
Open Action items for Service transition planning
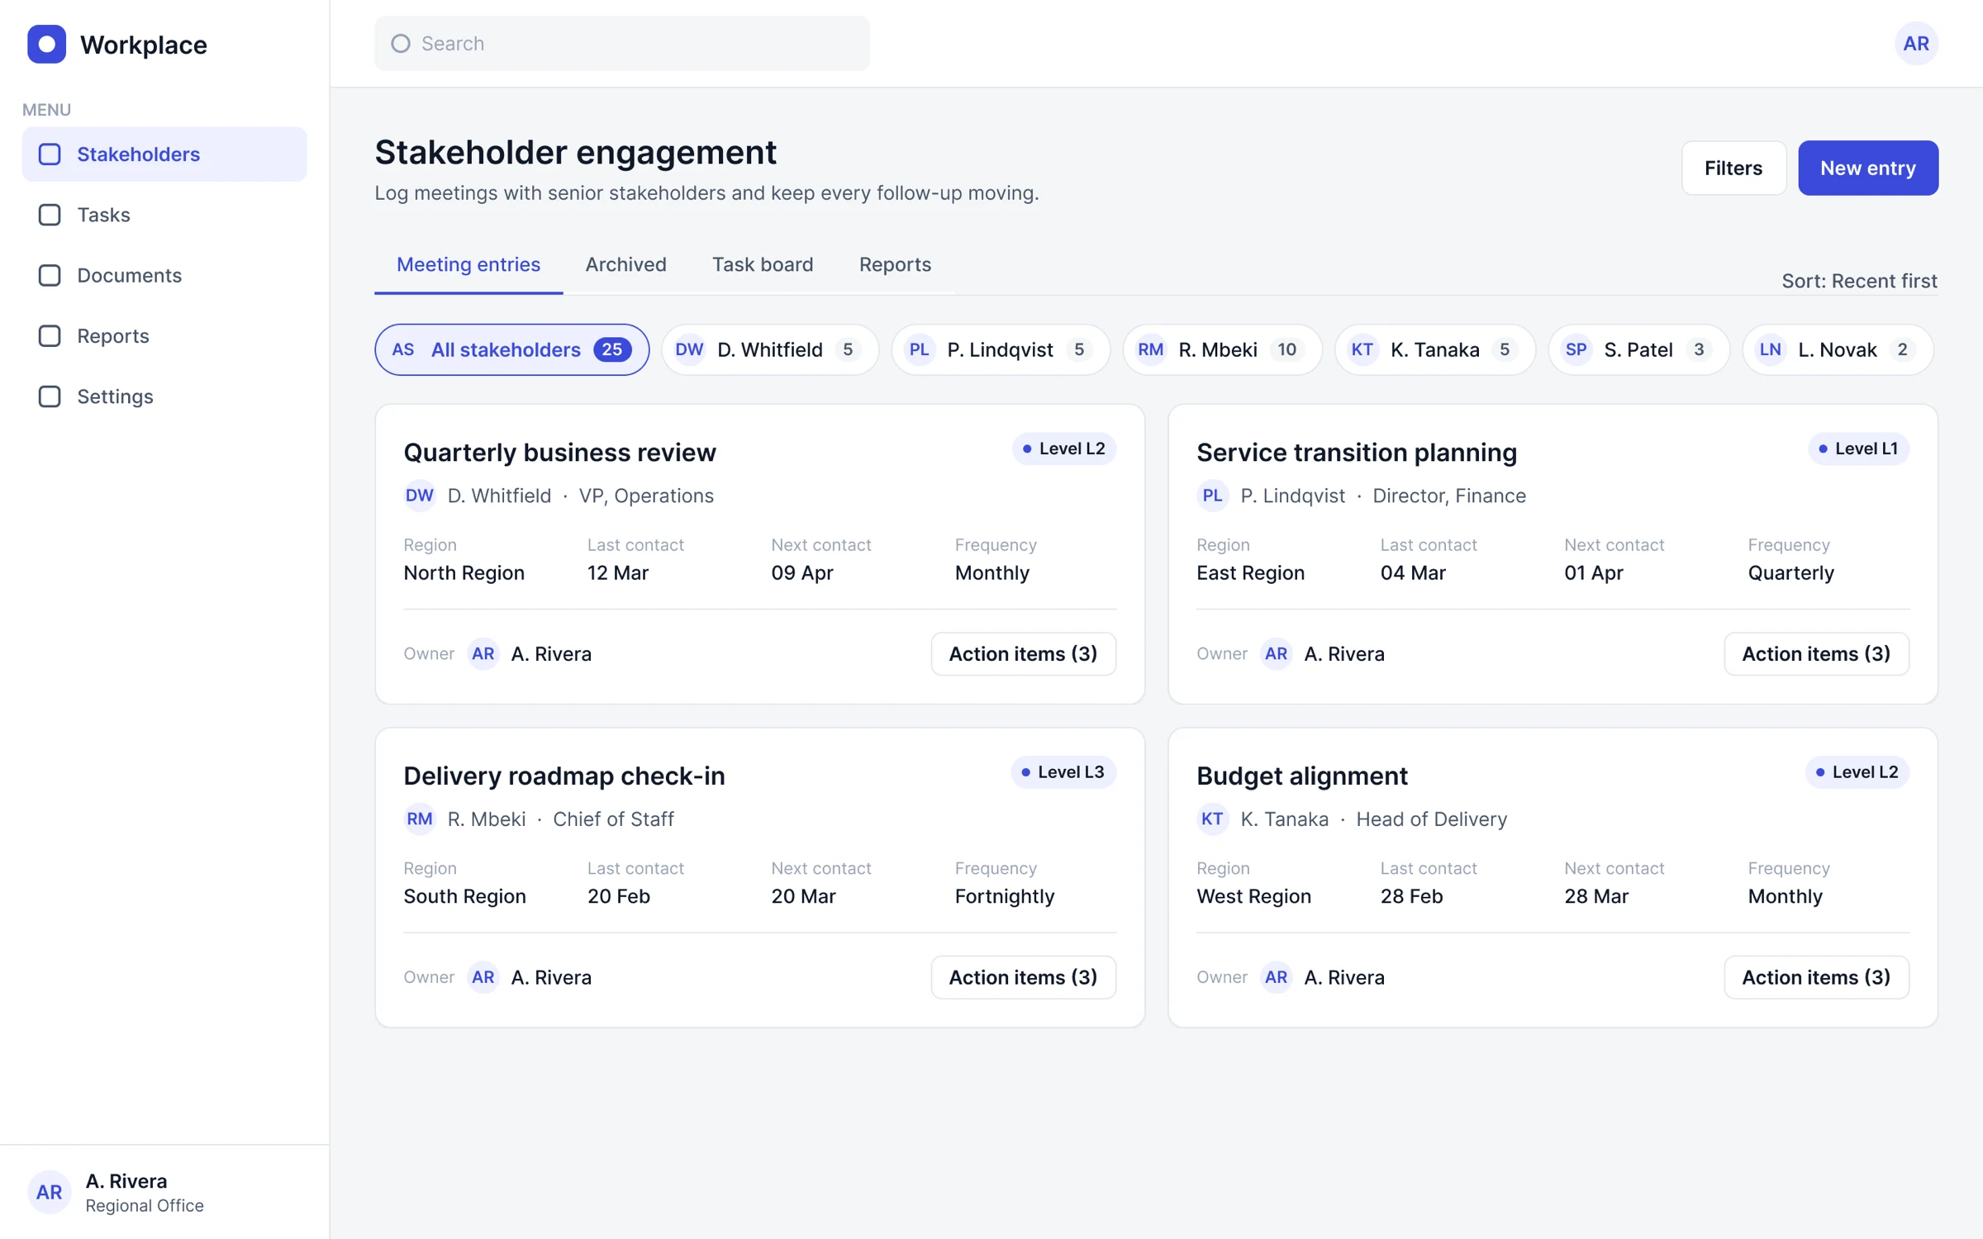click(1816, 653)
